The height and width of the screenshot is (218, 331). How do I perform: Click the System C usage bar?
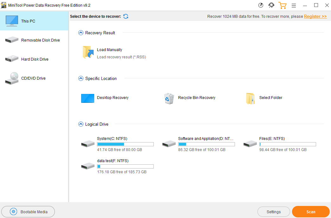pos(125,144)
